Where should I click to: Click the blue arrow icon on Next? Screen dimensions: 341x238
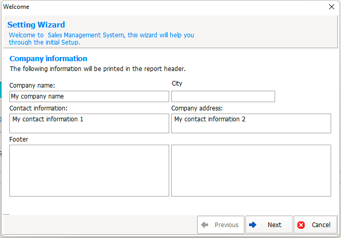[x=253, y=225]
